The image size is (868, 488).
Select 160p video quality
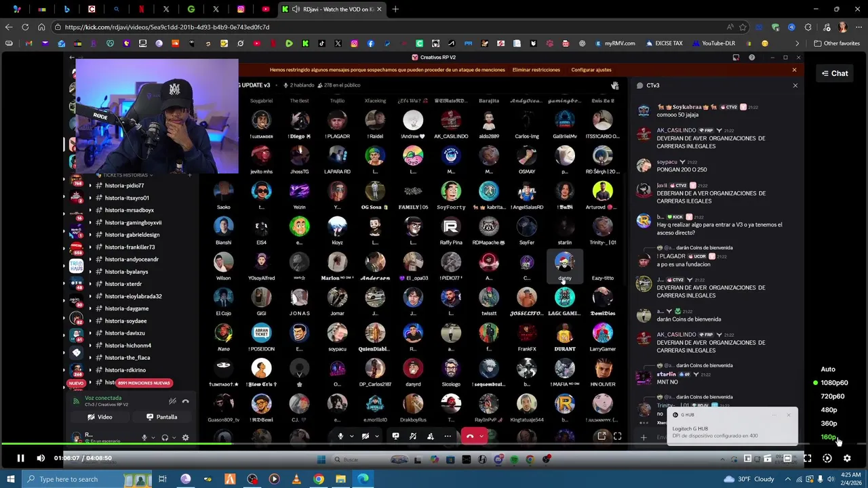[829, 437]
